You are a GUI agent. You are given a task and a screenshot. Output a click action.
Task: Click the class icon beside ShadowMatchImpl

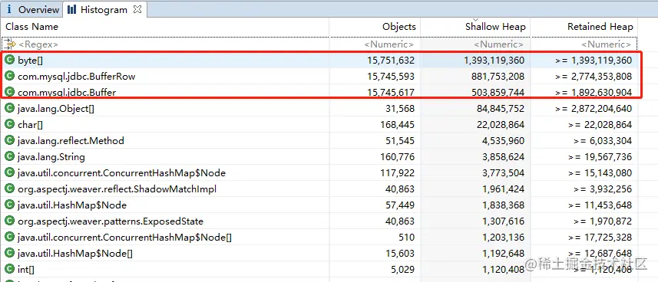(x=10, y=189)
